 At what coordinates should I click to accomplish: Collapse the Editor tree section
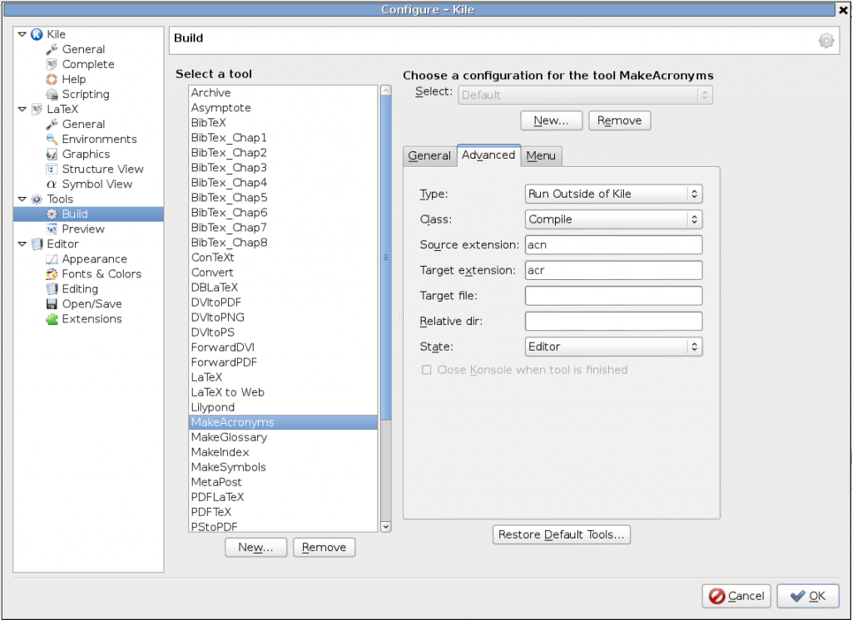pos(22,244)
